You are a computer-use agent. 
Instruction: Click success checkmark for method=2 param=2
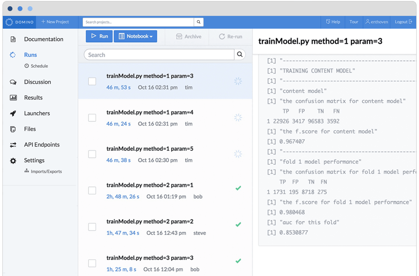(238, 225)
